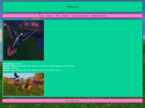Go to the Next pet
The height and width of the screenshot is (108, 145).
click(77, 101)
